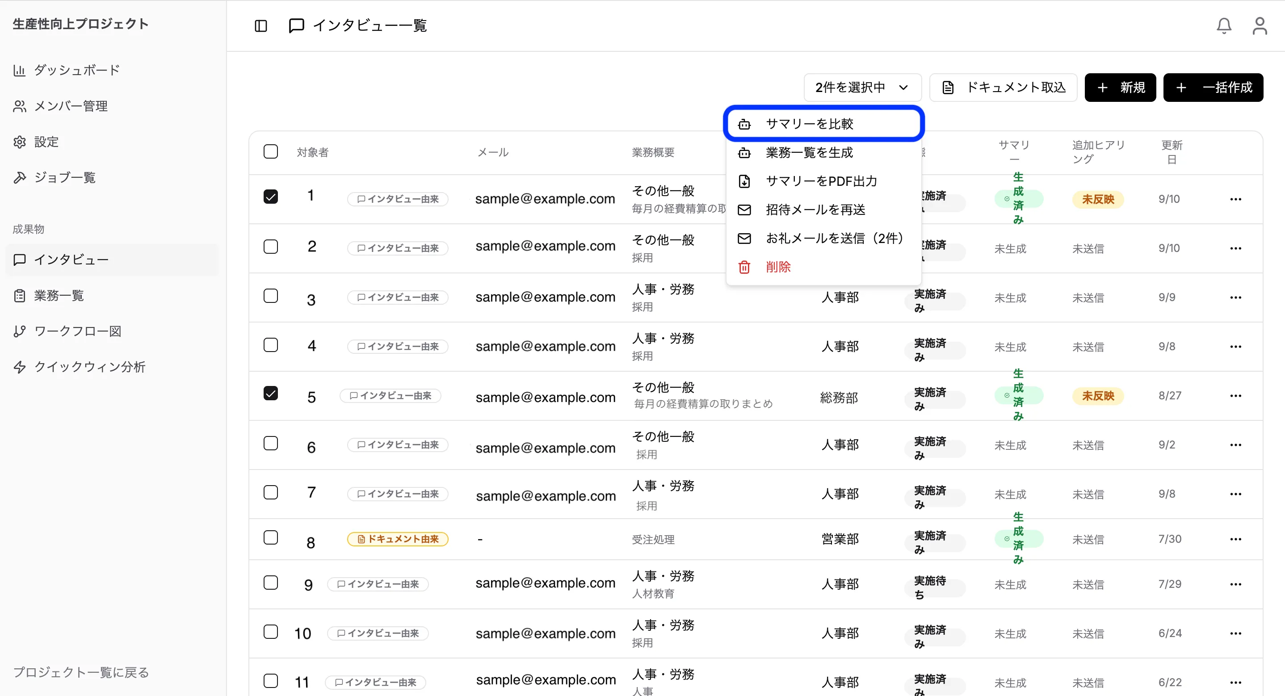Image resolution: width=1285 pixels, height=696 pixels.
Task: Click the 実施待ち status in row 9
Action: [934, 588]
